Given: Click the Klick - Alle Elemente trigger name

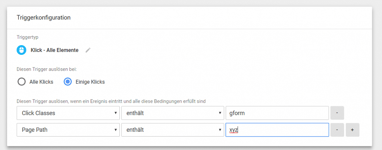Looking at the screenshot, I should coord(54,50).
